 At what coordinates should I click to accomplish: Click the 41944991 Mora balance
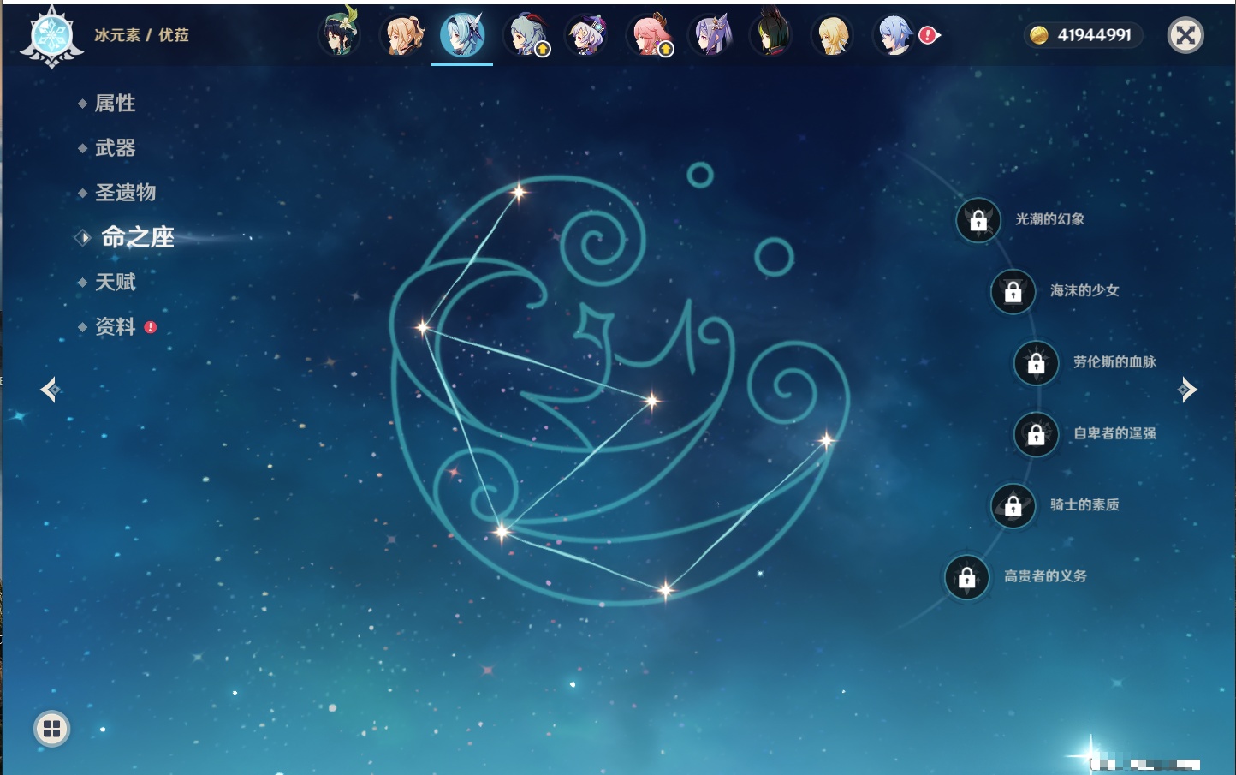1094,35
